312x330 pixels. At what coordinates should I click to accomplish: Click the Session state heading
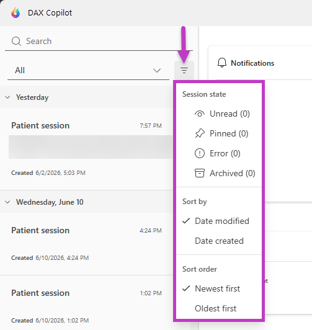(x=204, y=94)
